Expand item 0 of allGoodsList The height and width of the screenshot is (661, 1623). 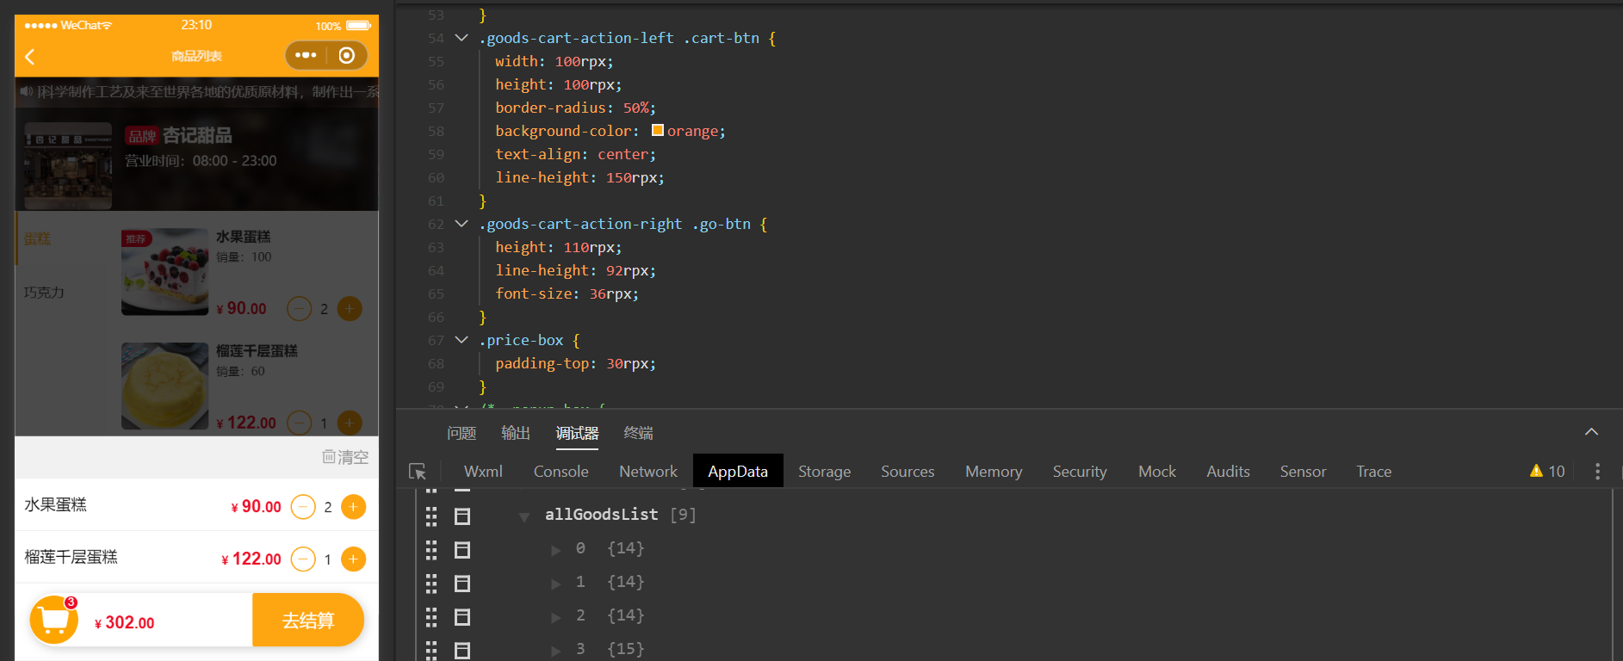point(556,550)
